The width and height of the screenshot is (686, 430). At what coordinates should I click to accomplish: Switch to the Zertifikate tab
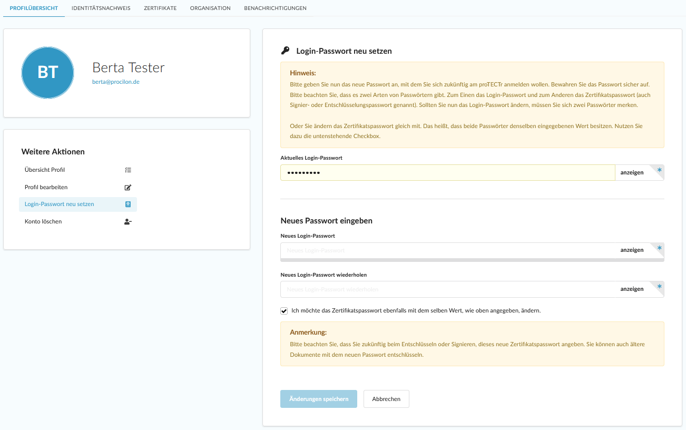[x=160, y=8]
